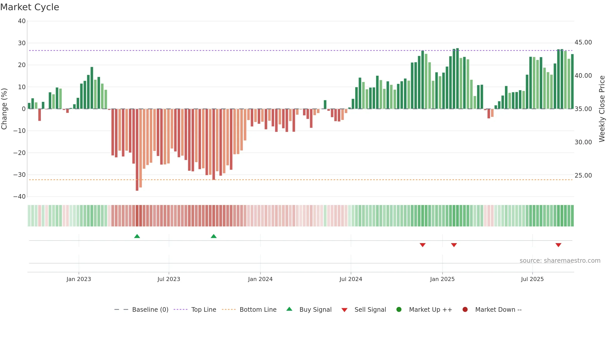
Task: Click the source: sharemaestro.com text
Action: click(560, 261)
